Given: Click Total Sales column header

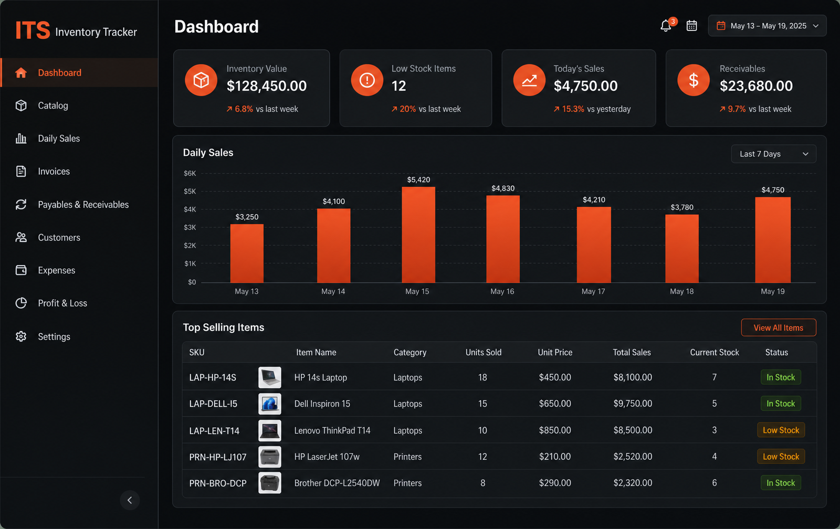Looking at the screenshot, I should [x=632, y=353].
